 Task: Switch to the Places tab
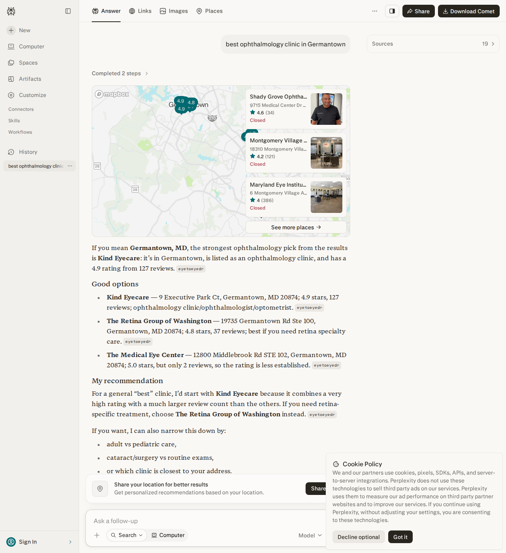[210, 11]
